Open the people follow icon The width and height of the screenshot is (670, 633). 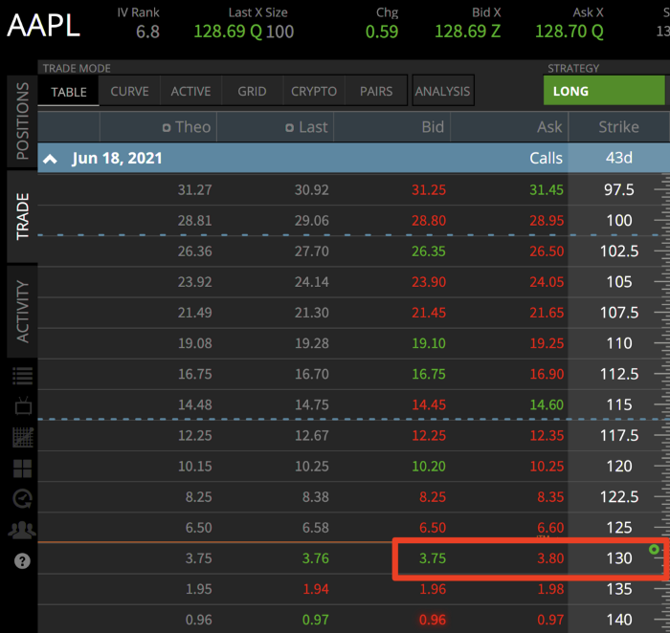(x=22, y=530)
